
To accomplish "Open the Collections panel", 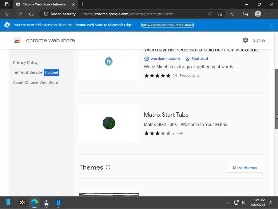I will [245, 14].
